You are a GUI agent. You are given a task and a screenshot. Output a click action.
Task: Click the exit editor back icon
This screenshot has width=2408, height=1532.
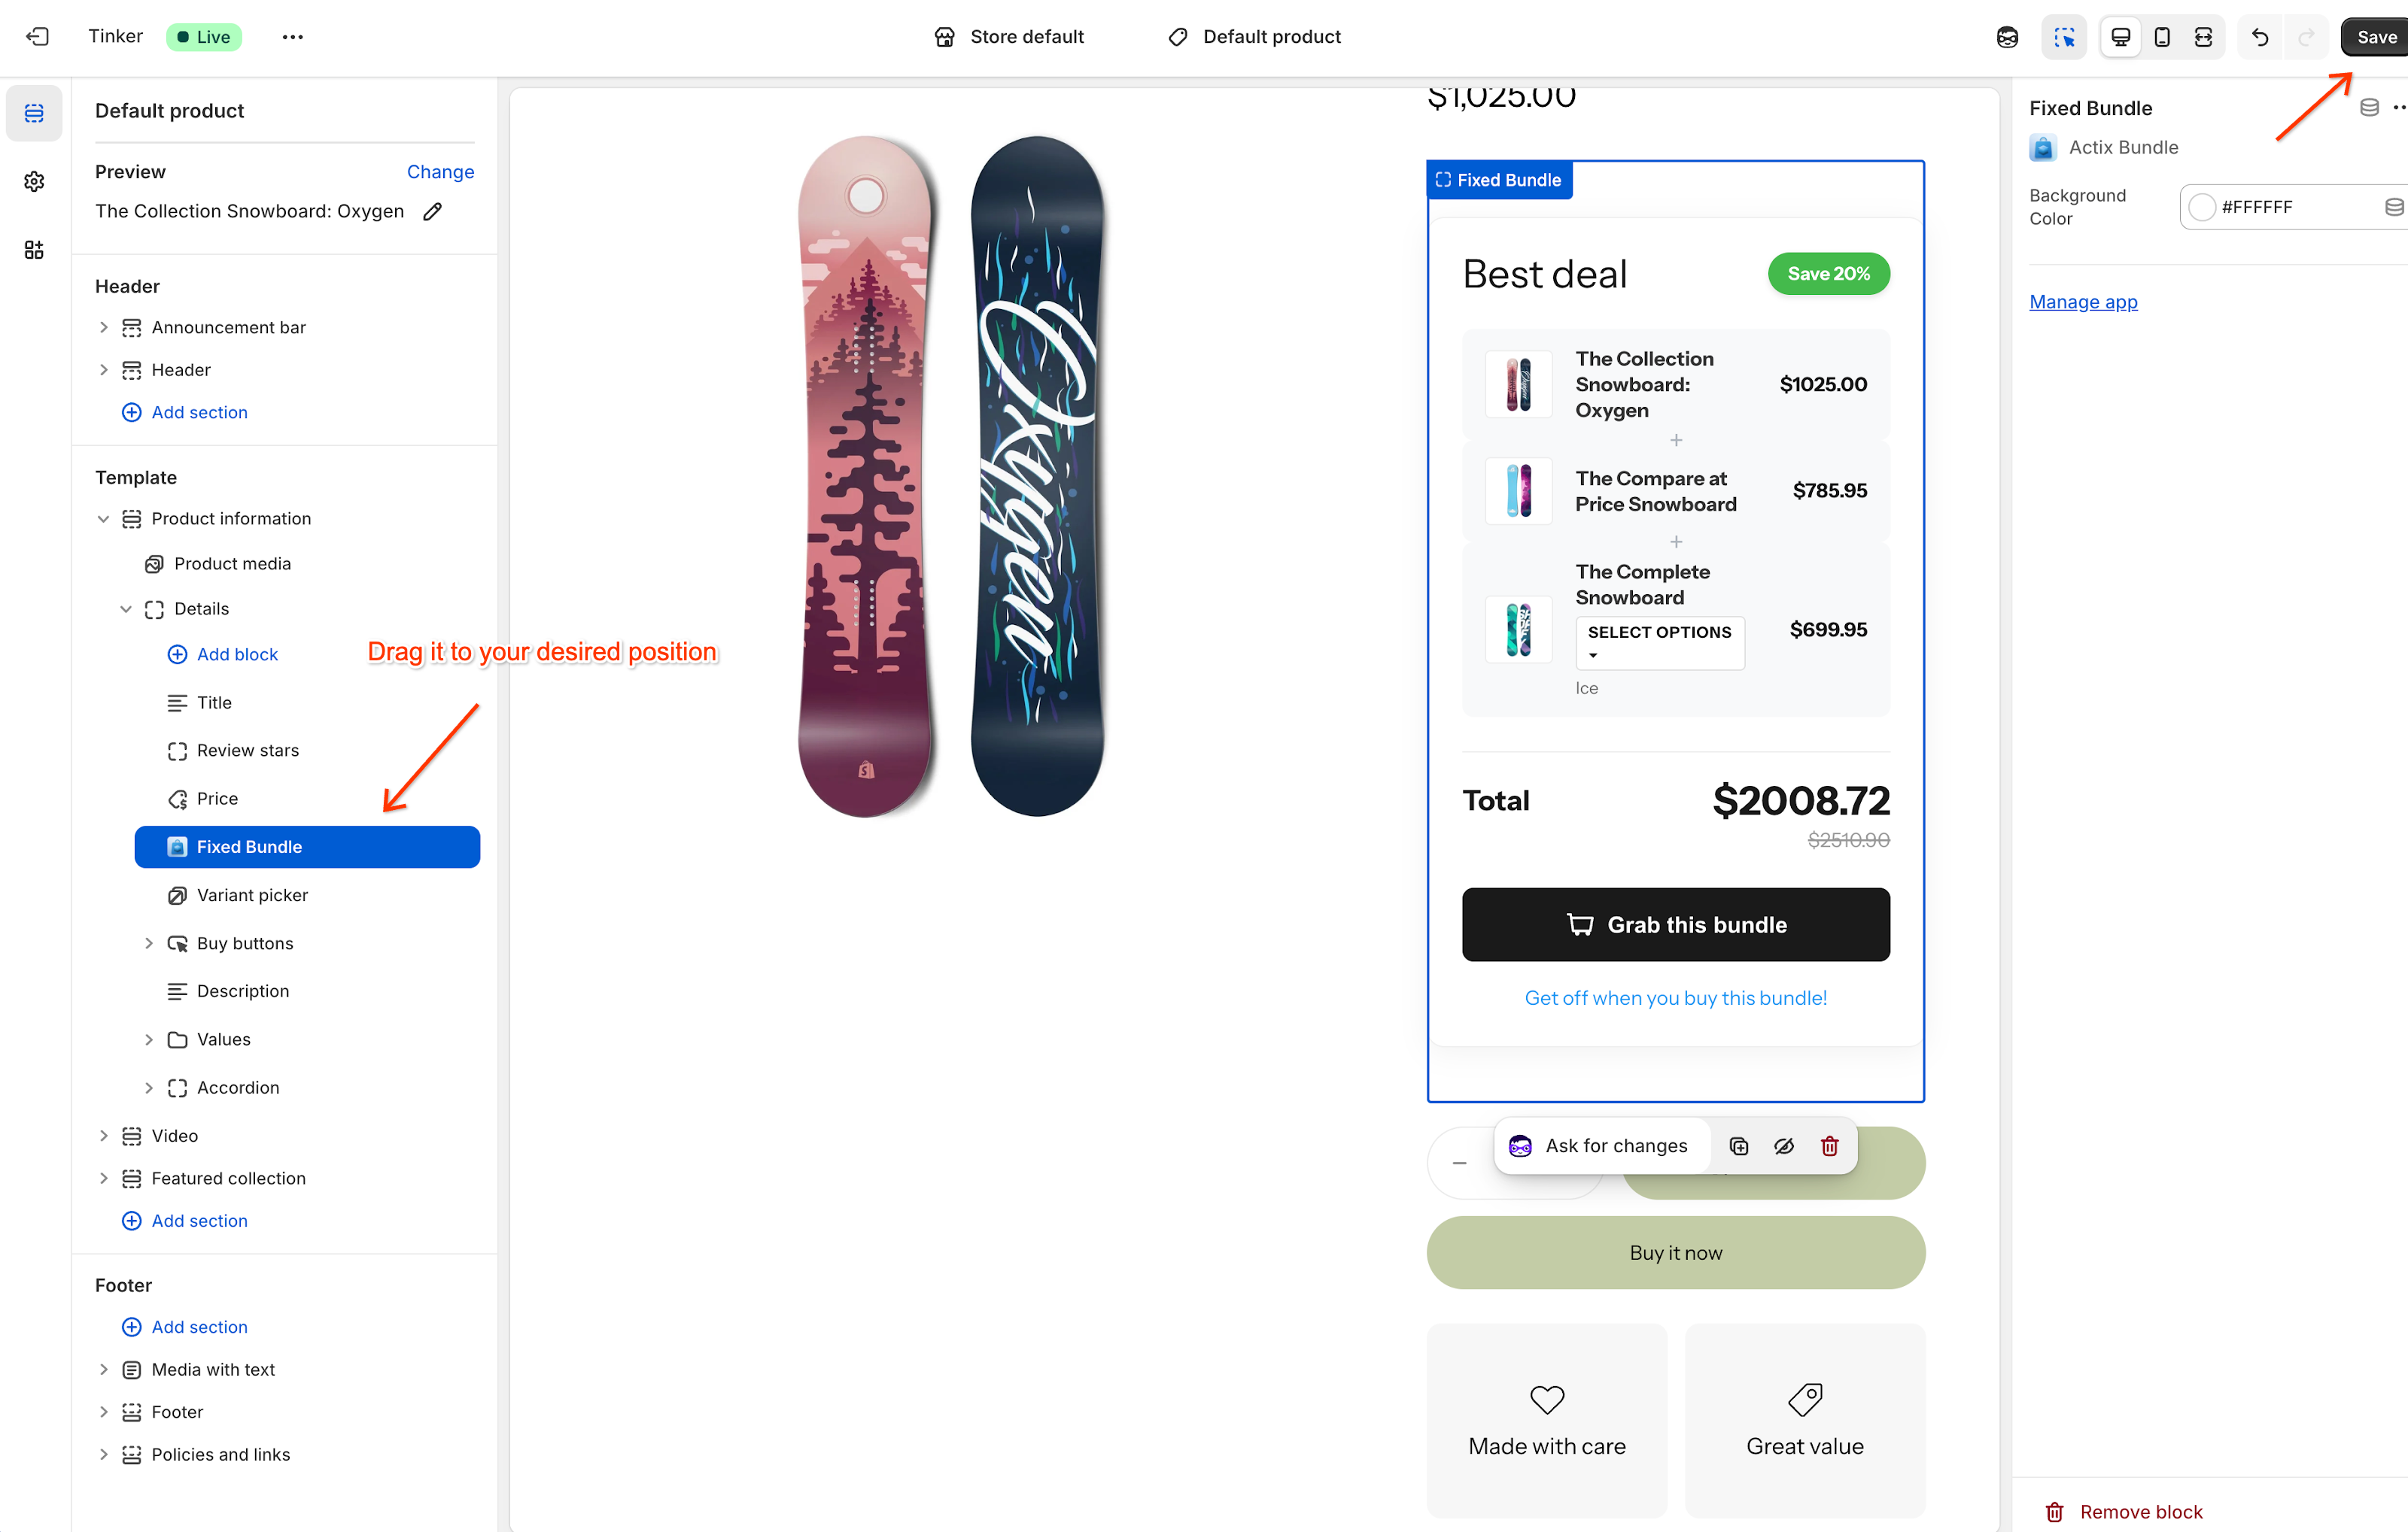pos(37,37)
